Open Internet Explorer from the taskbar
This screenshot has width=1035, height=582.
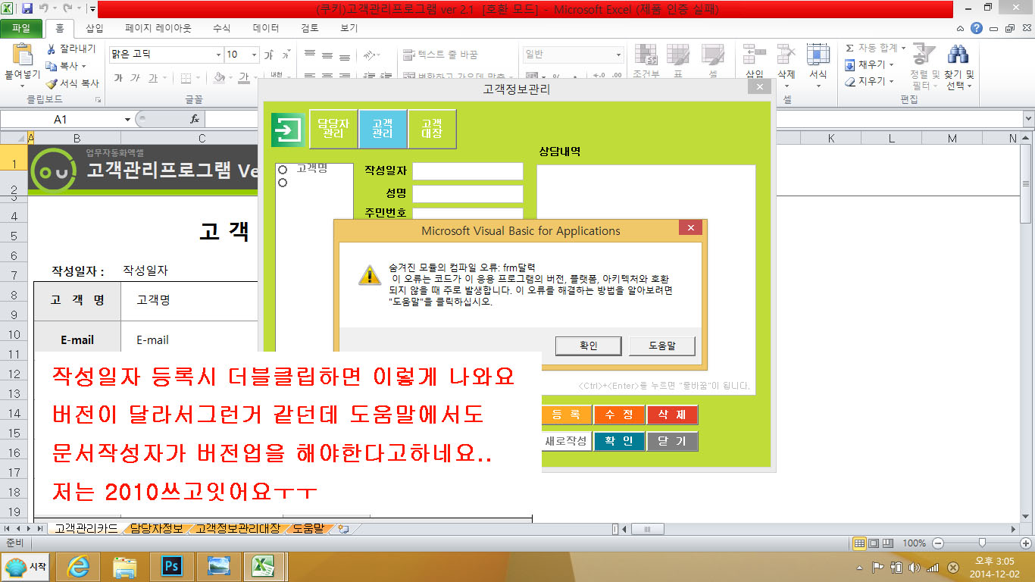(x=78, y=566)
